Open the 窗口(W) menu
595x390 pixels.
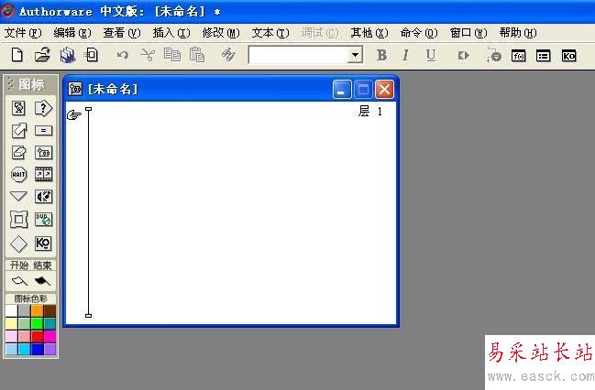(x=468, y=33)
